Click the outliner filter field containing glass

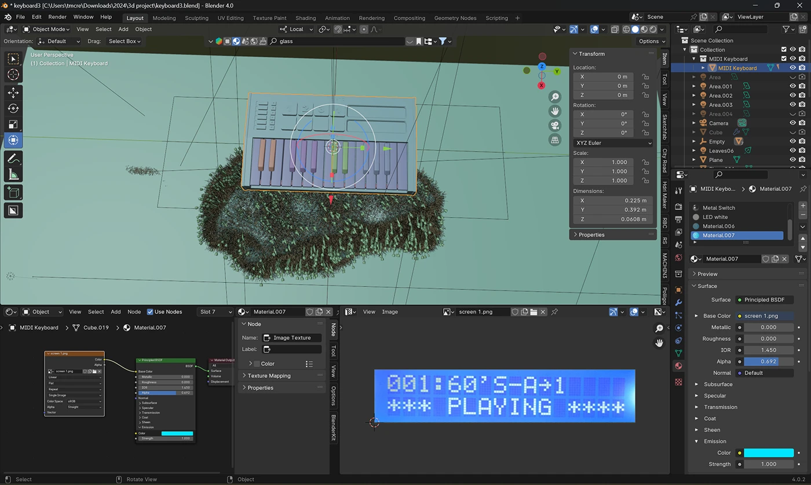click(337, 41)
